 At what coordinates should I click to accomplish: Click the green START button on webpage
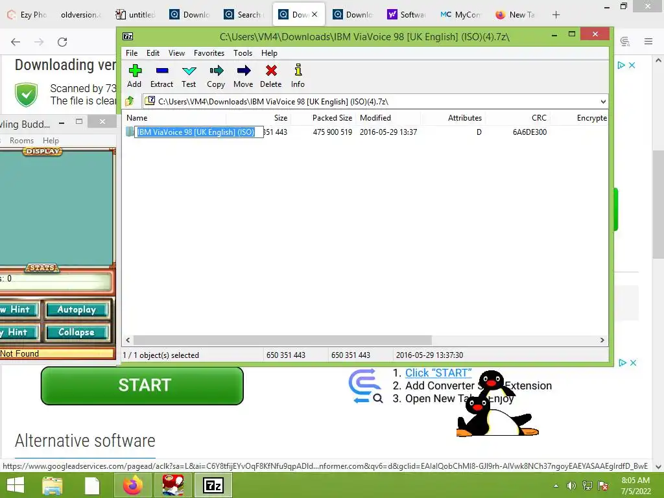[x=142, y=385]
